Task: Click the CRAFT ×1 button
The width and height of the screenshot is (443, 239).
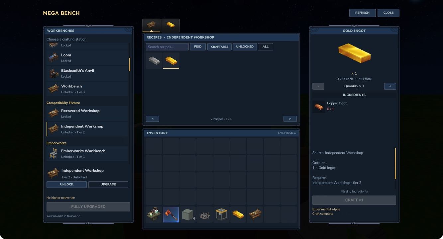Action: tap(354, 200)
